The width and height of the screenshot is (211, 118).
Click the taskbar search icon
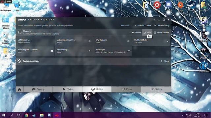click(x=11, y=115)
